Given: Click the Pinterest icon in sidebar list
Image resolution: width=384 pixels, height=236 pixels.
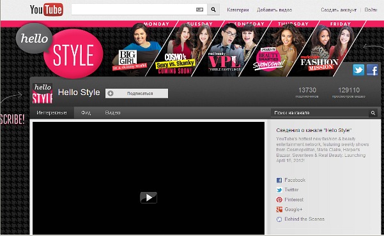Looking at the screenshot, I should [x=279, y=200].
